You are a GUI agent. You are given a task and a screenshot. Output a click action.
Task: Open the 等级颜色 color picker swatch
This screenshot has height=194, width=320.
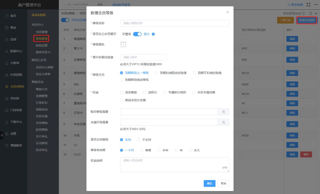(x=123, y=44)
